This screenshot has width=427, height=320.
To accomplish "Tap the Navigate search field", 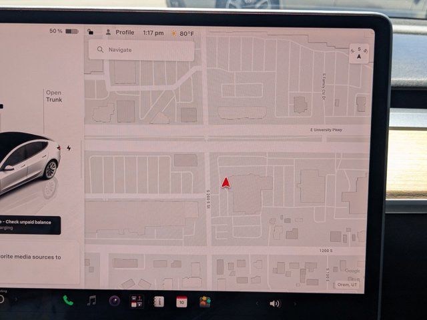I will [141, 50].
